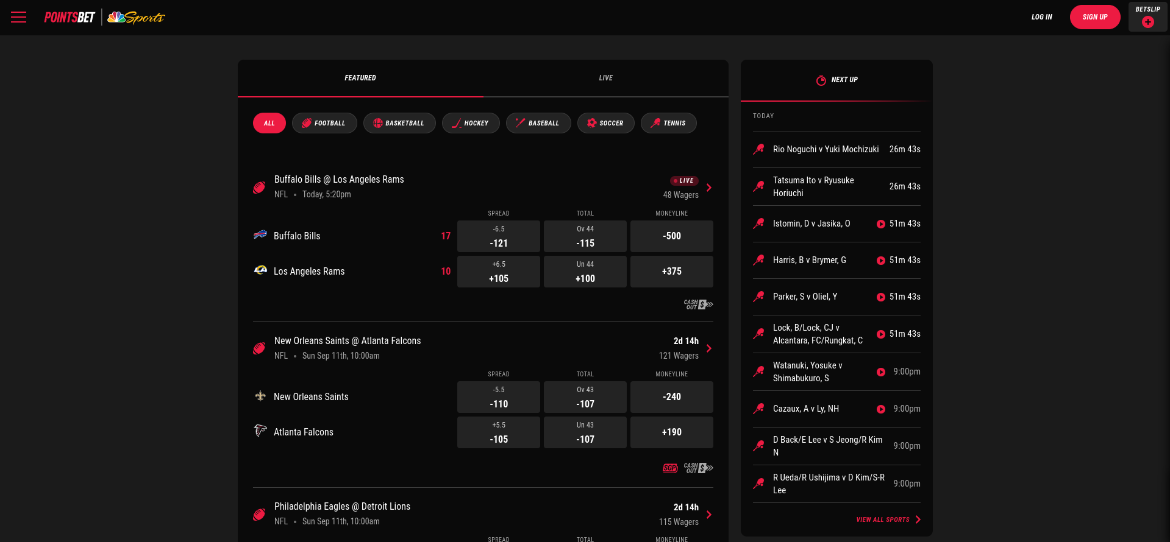Click tennis icon for Tatsuma Ito match
Viewport: 1170px width, 542px height.
759,186
